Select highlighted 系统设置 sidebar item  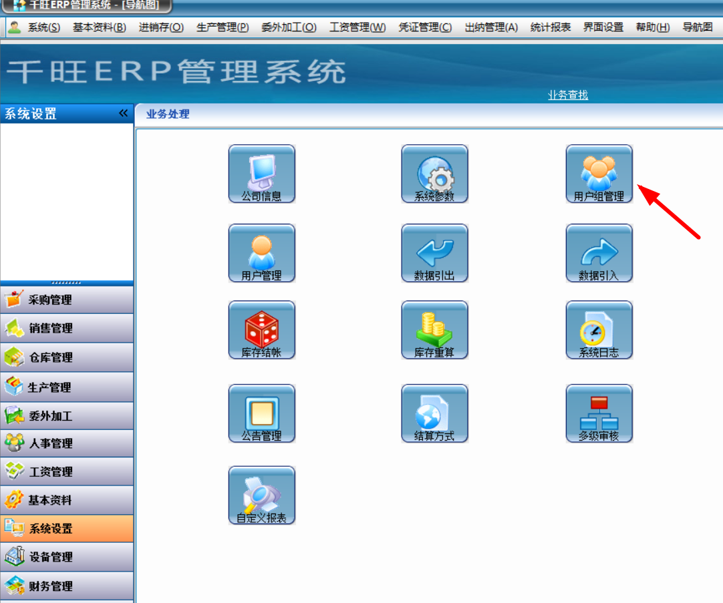point(67,528)
